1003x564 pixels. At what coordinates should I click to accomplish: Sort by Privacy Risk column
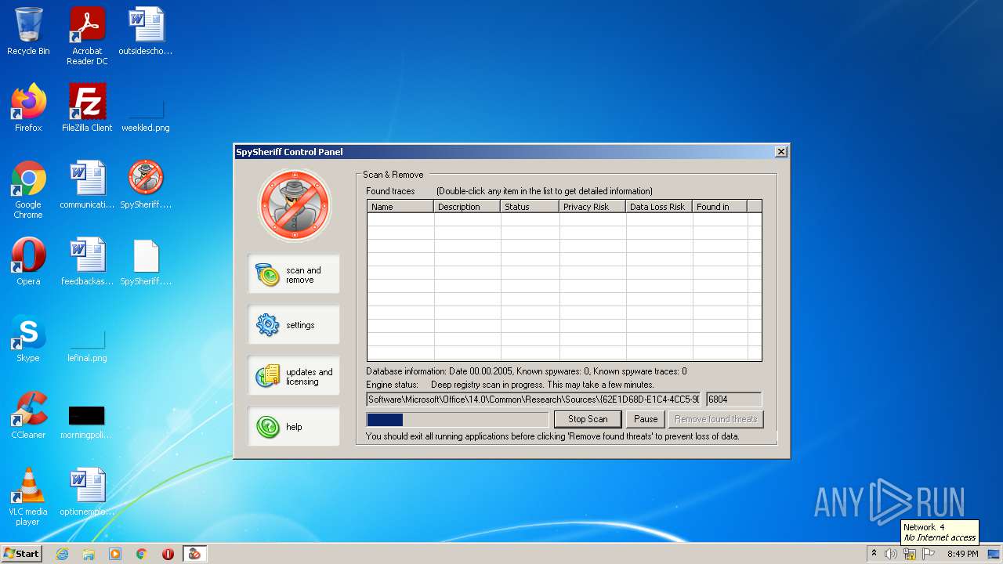(x=592, y=207)
